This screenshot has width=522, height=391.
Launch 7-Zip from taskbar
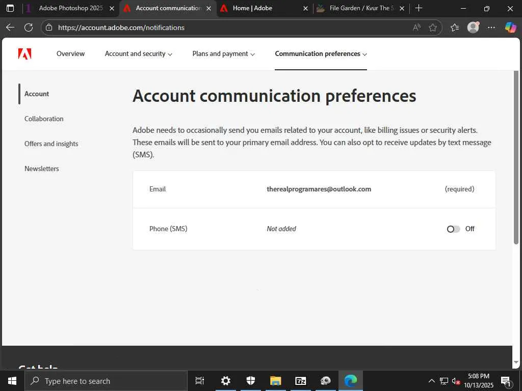click(x=301, y=381)
